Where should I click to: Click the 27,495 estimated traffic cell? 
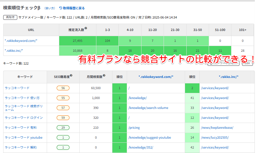pyautogui.click(x=77, y=41)
